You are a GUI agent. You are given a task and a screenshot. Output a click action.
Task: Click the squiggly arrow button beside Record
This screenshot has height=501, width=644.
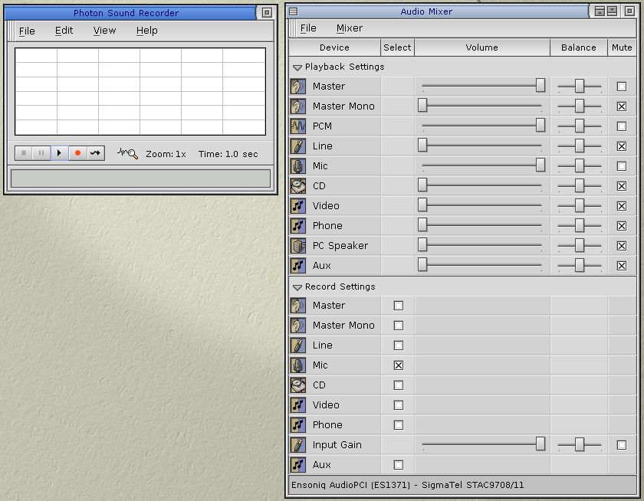point(95,153)
